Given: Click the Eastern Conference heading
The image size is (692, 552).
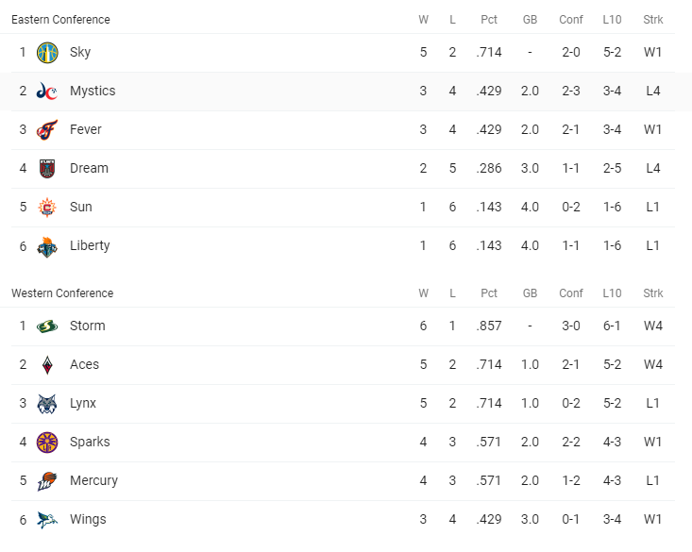Looking at the screenshot, I should pos(60,20).
